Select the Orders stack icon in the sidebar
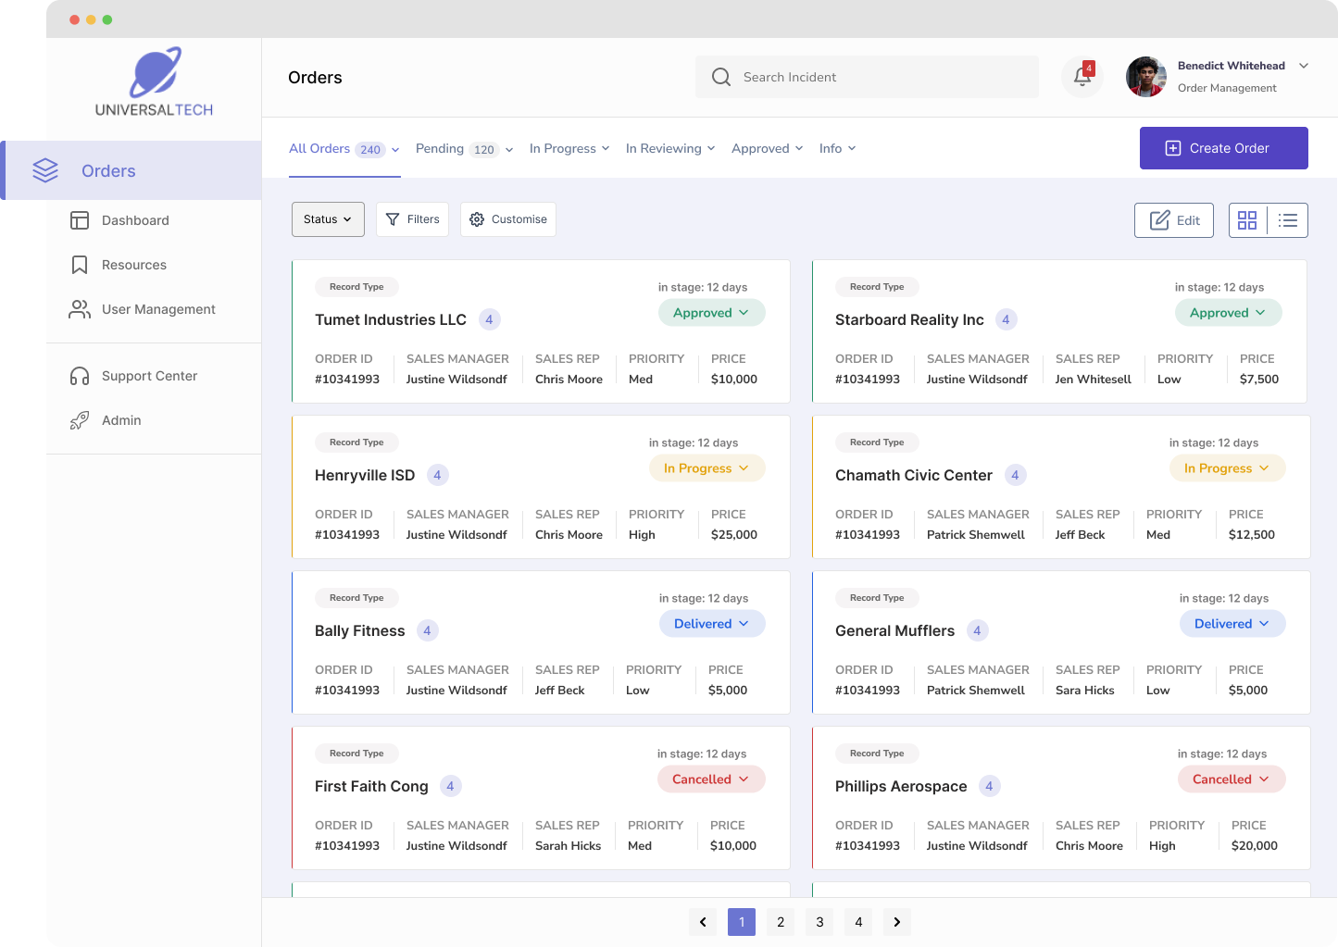 tap(45, 170)
